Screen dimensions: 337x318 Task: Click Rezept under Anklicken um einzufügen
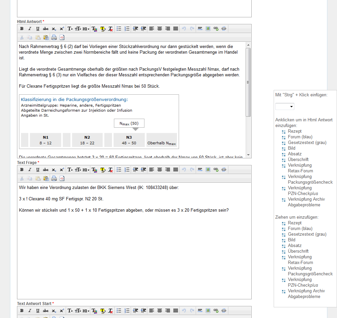(x=294, y=131)
